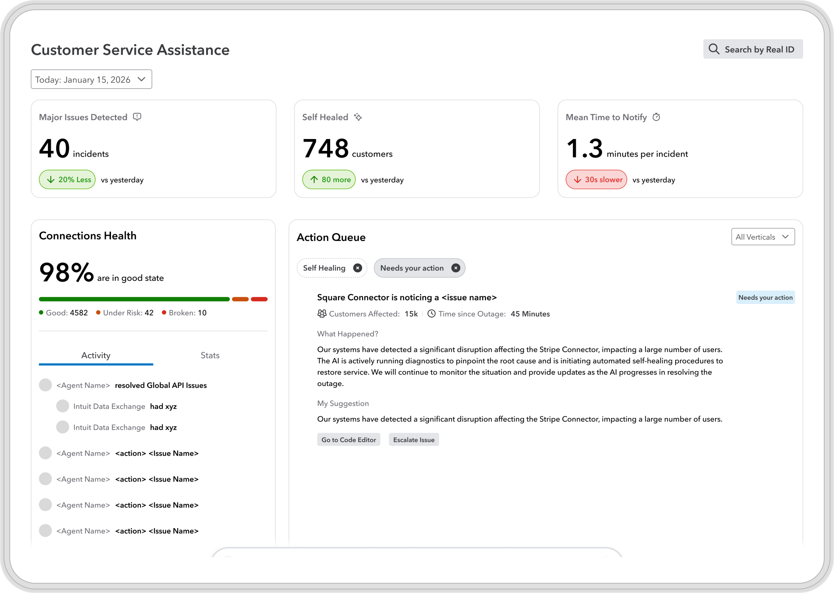Click the orange Under Risk bar segment

point(240,299)
